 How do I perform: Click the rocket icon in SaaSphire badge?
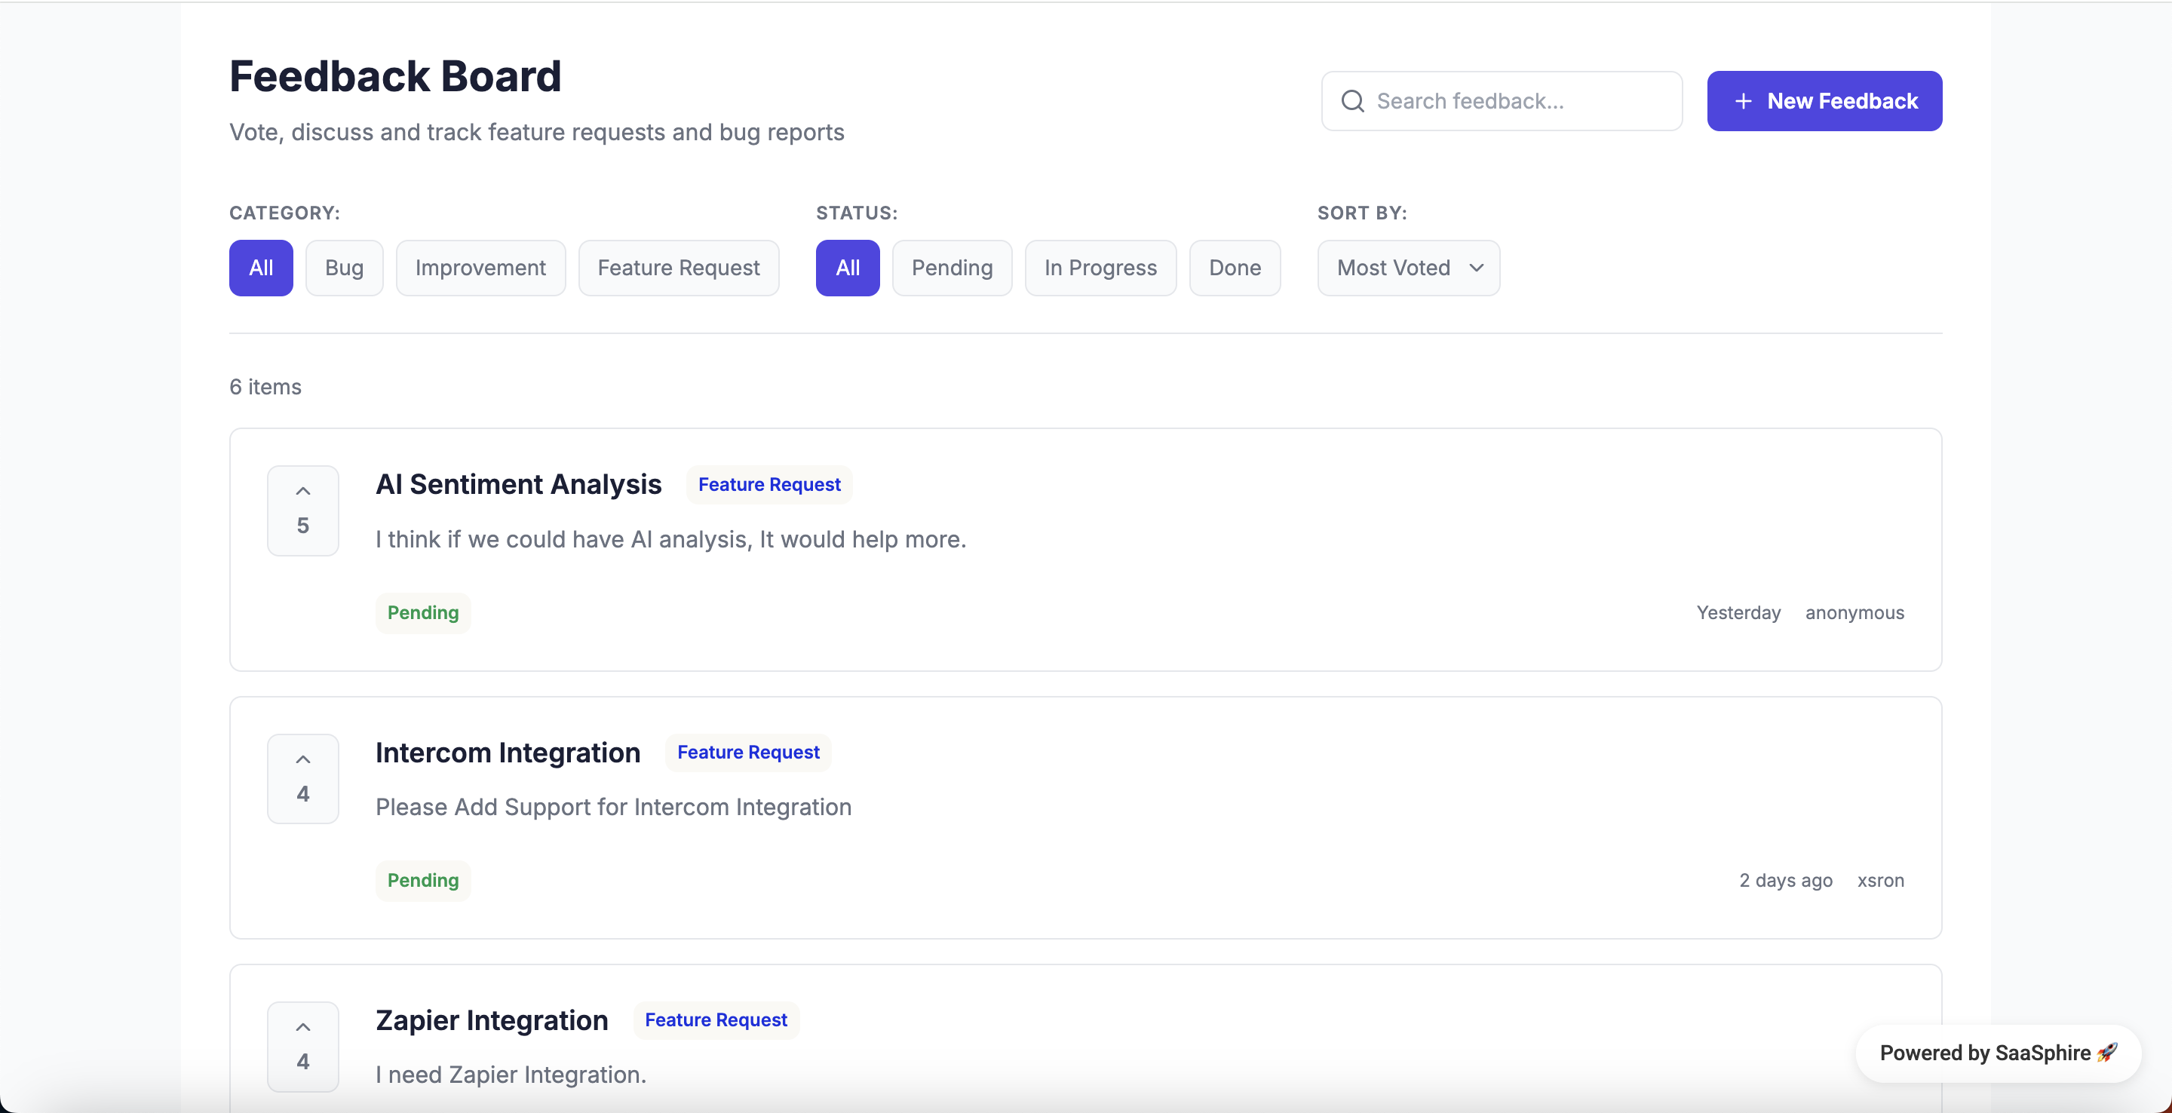tap(2106, 1052)
